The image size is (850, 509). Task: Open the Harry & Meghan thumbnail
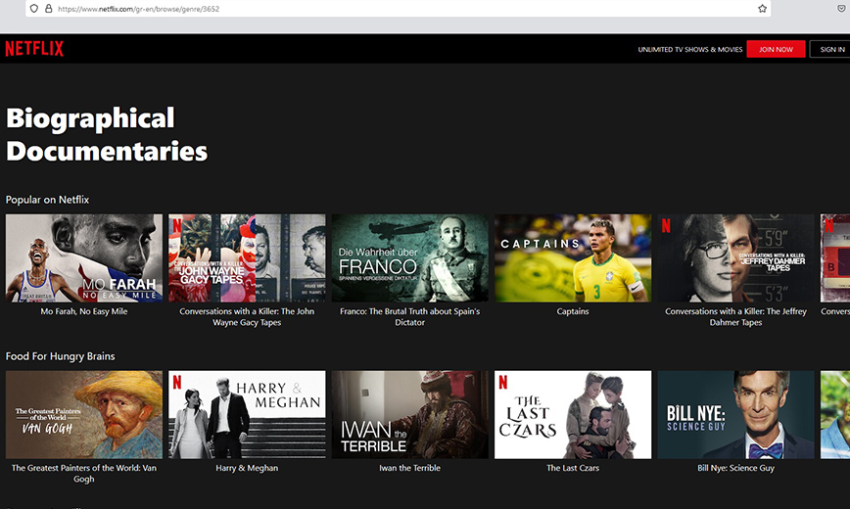(247, 414)
